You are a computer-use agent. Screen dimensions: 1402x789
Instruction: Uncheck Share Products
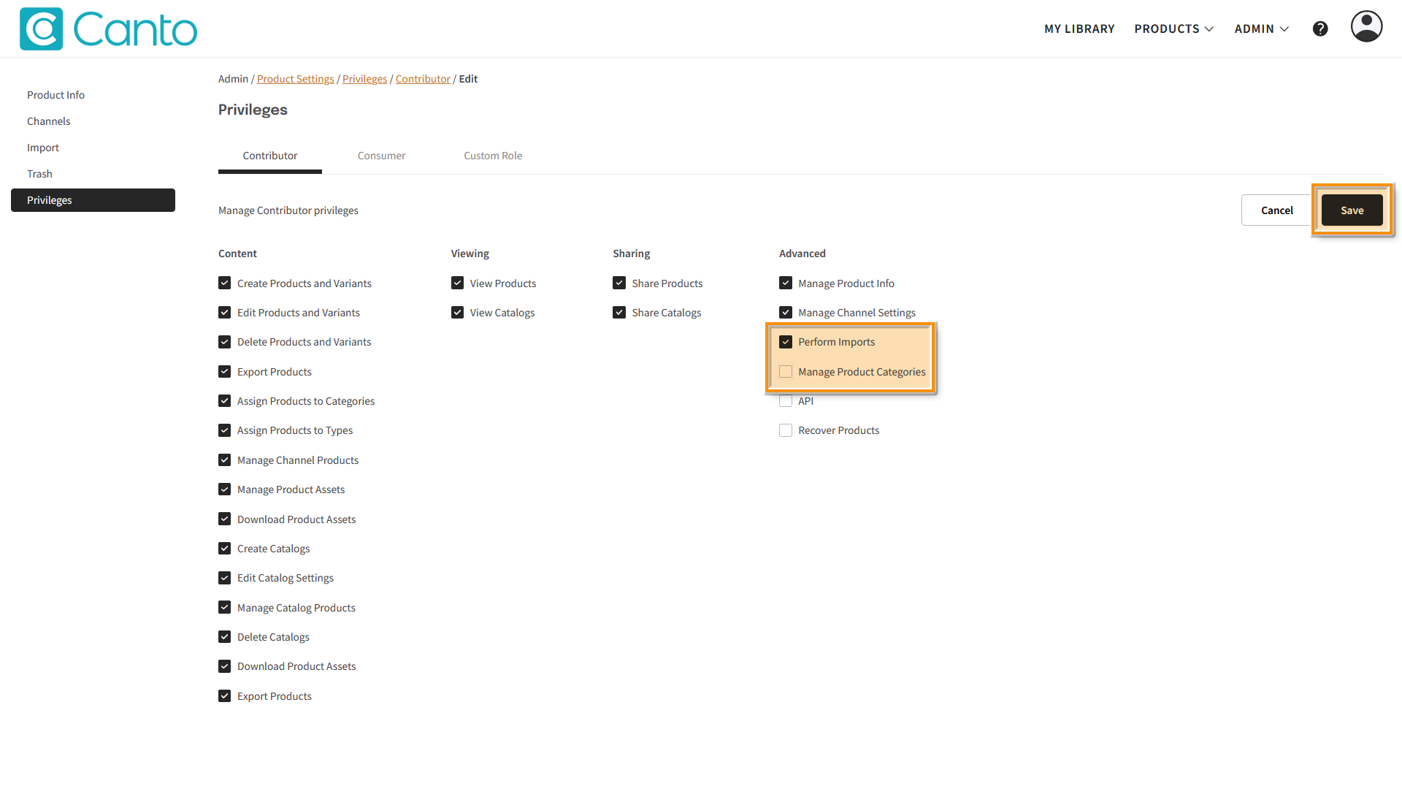click(619, 283)
